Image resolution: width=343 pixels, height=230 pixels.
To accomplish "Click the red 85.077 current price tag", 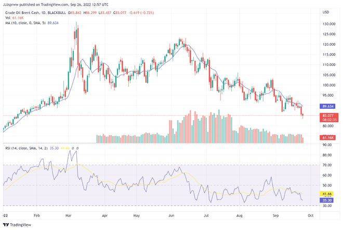I will pos(328,116).
